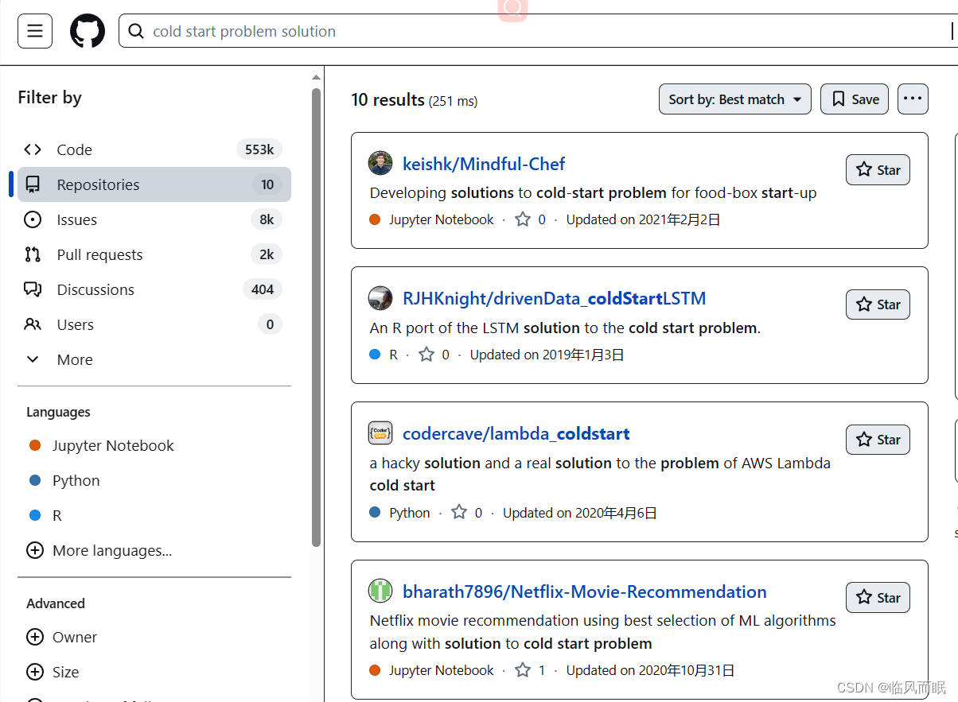Save this search

[855, 99]
